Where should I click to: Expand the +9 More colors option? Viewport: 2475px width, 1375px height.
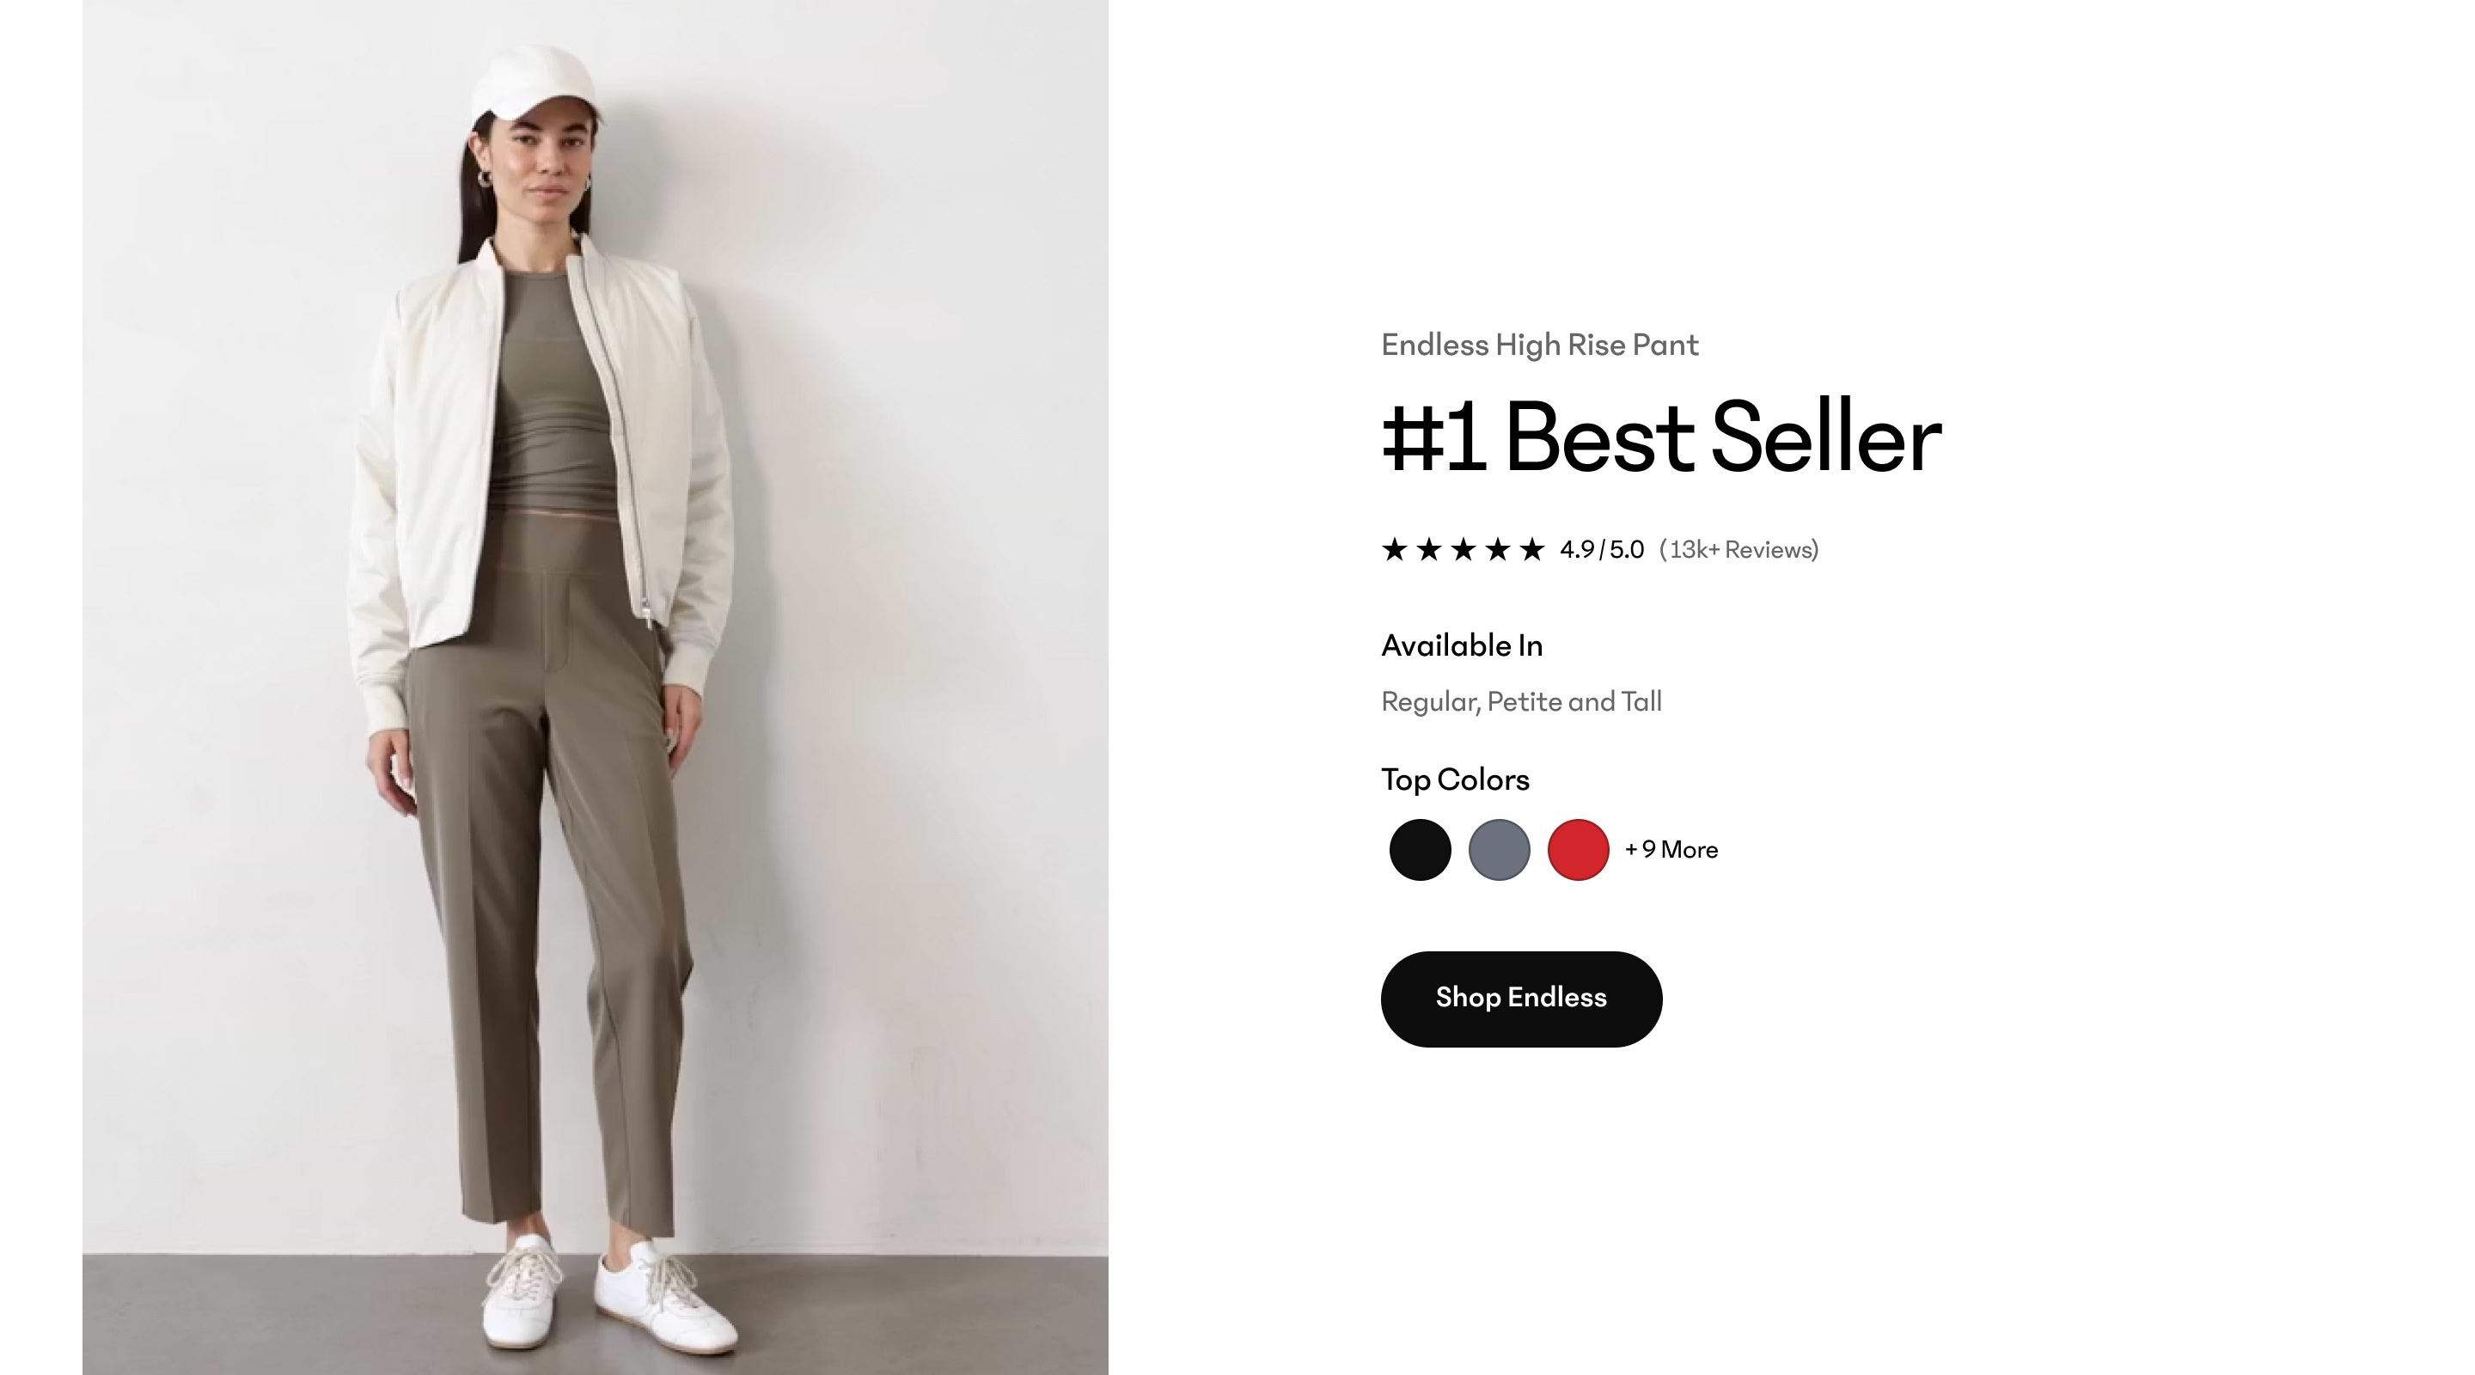(1670, 849)
